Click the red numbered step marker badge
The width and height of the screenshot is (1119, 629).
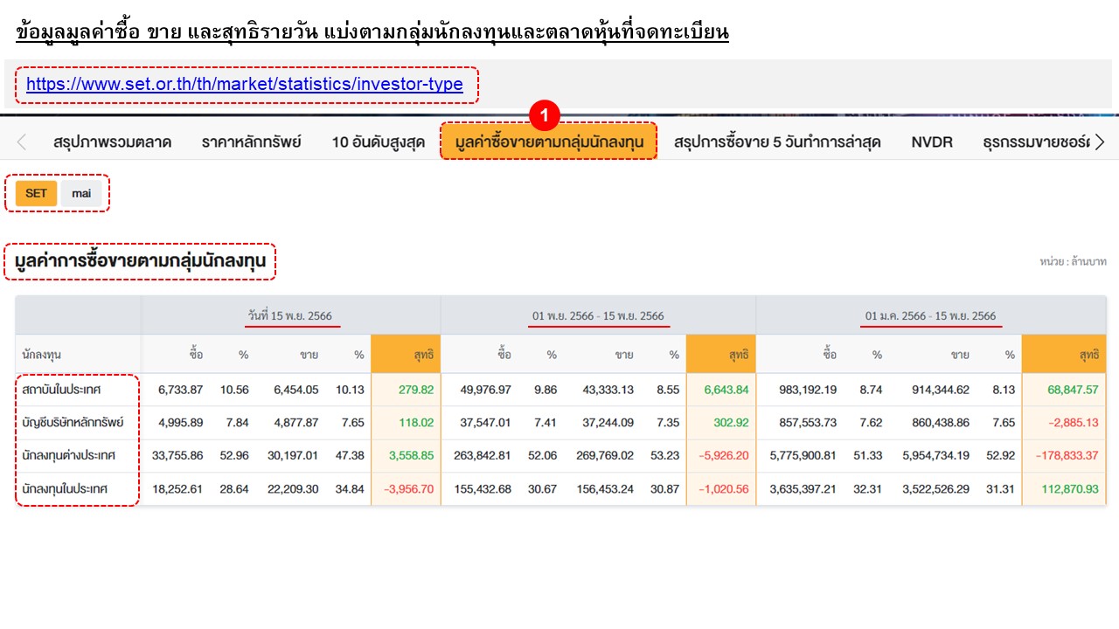click(545, 114)
